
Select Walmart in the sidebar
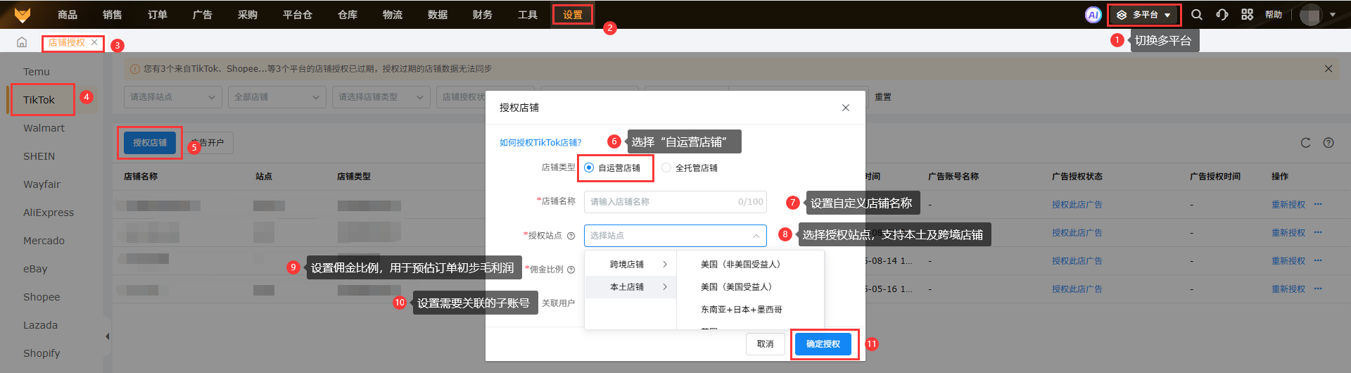pyautogui.click(x=44, y=128)
